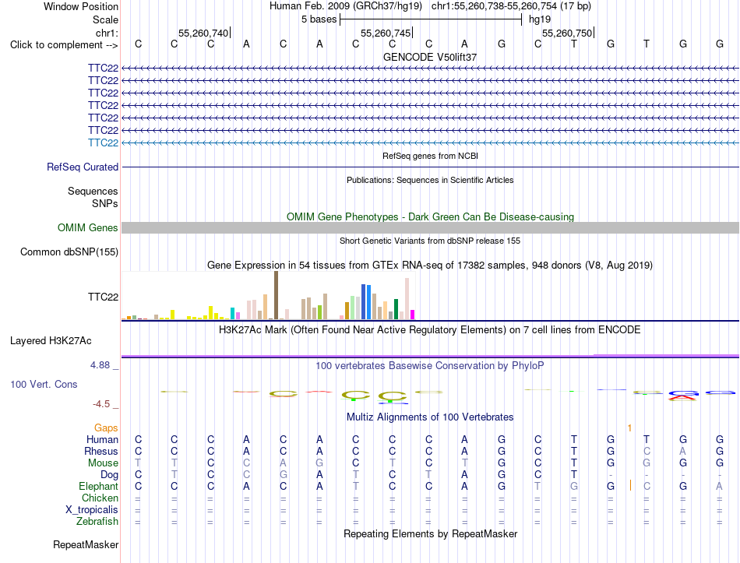Click the GTEx TTC22 label beside bar chart
This screenshot has width=740, height=563.
[103, 297]
